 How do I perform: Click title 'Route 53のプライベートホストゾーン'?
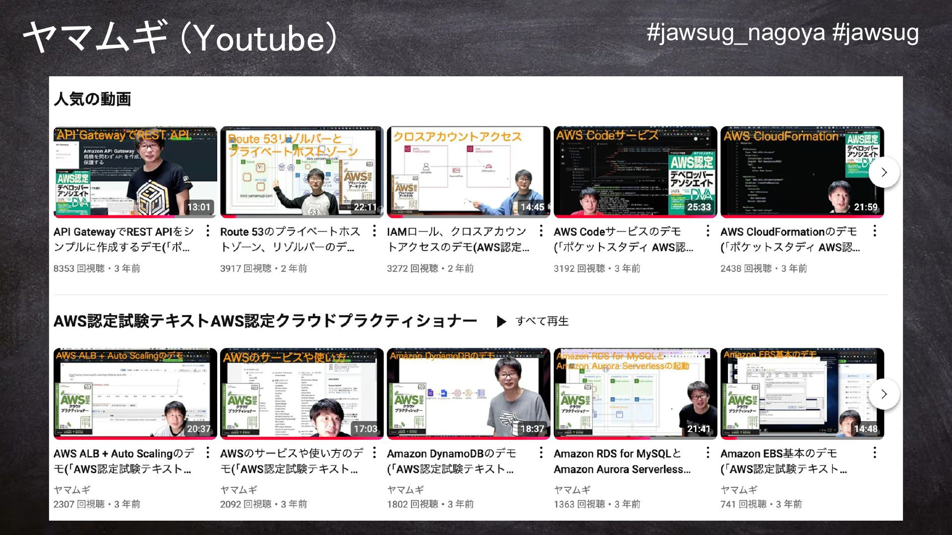291,239
